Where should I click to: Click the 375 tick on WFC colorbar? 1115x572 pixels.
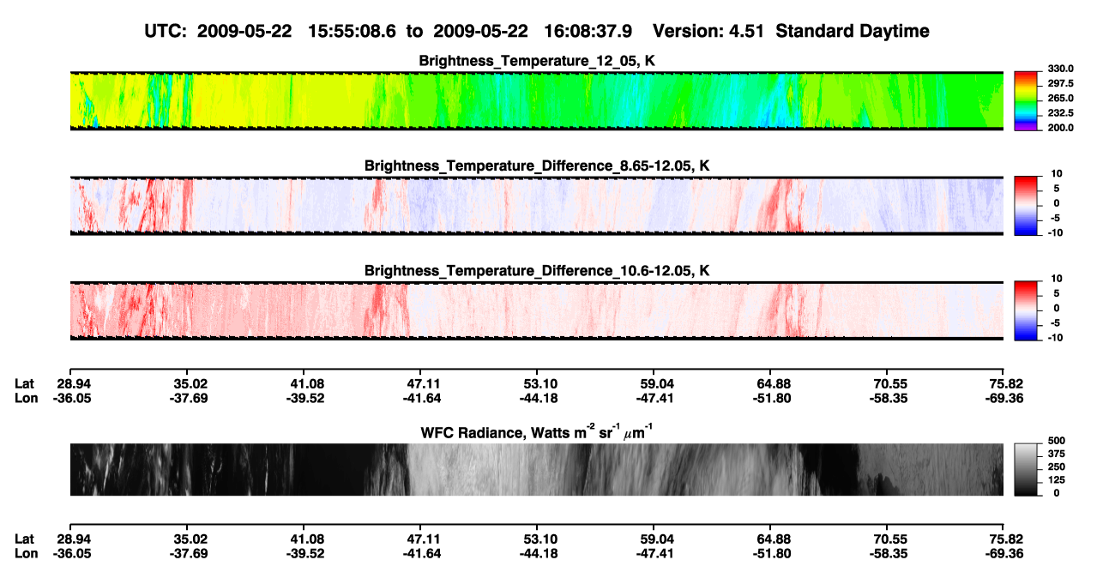1056,453
